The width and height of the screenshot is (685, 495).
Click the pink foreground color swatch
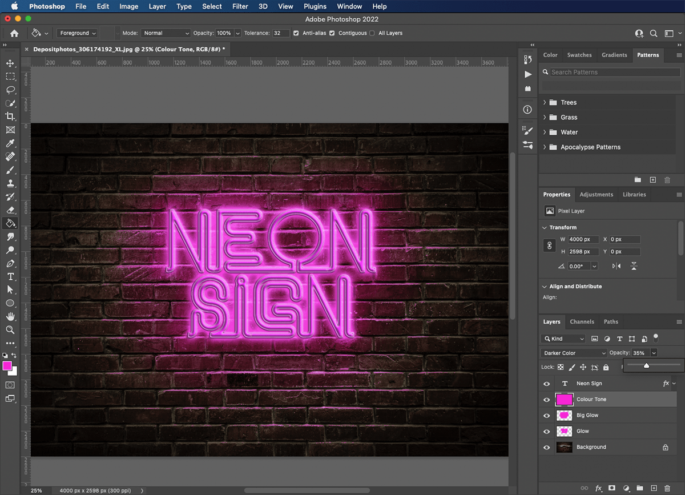pos(7,364)
